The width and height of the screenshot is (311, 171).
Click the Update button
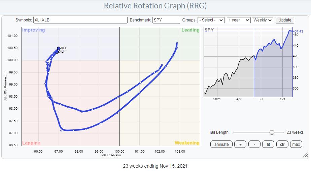[284, 20]
